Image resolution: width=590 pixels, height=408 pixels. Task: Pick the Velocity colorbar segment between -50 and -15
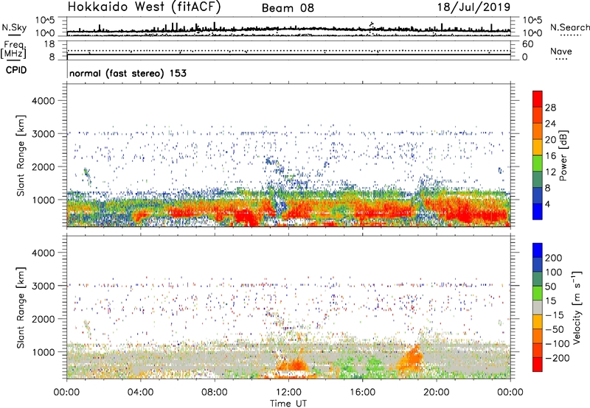(538, 322)
